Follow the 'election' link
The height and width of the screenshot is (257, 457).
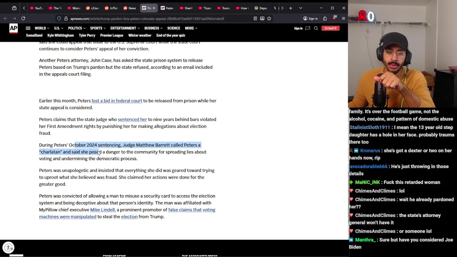(129, 217)
